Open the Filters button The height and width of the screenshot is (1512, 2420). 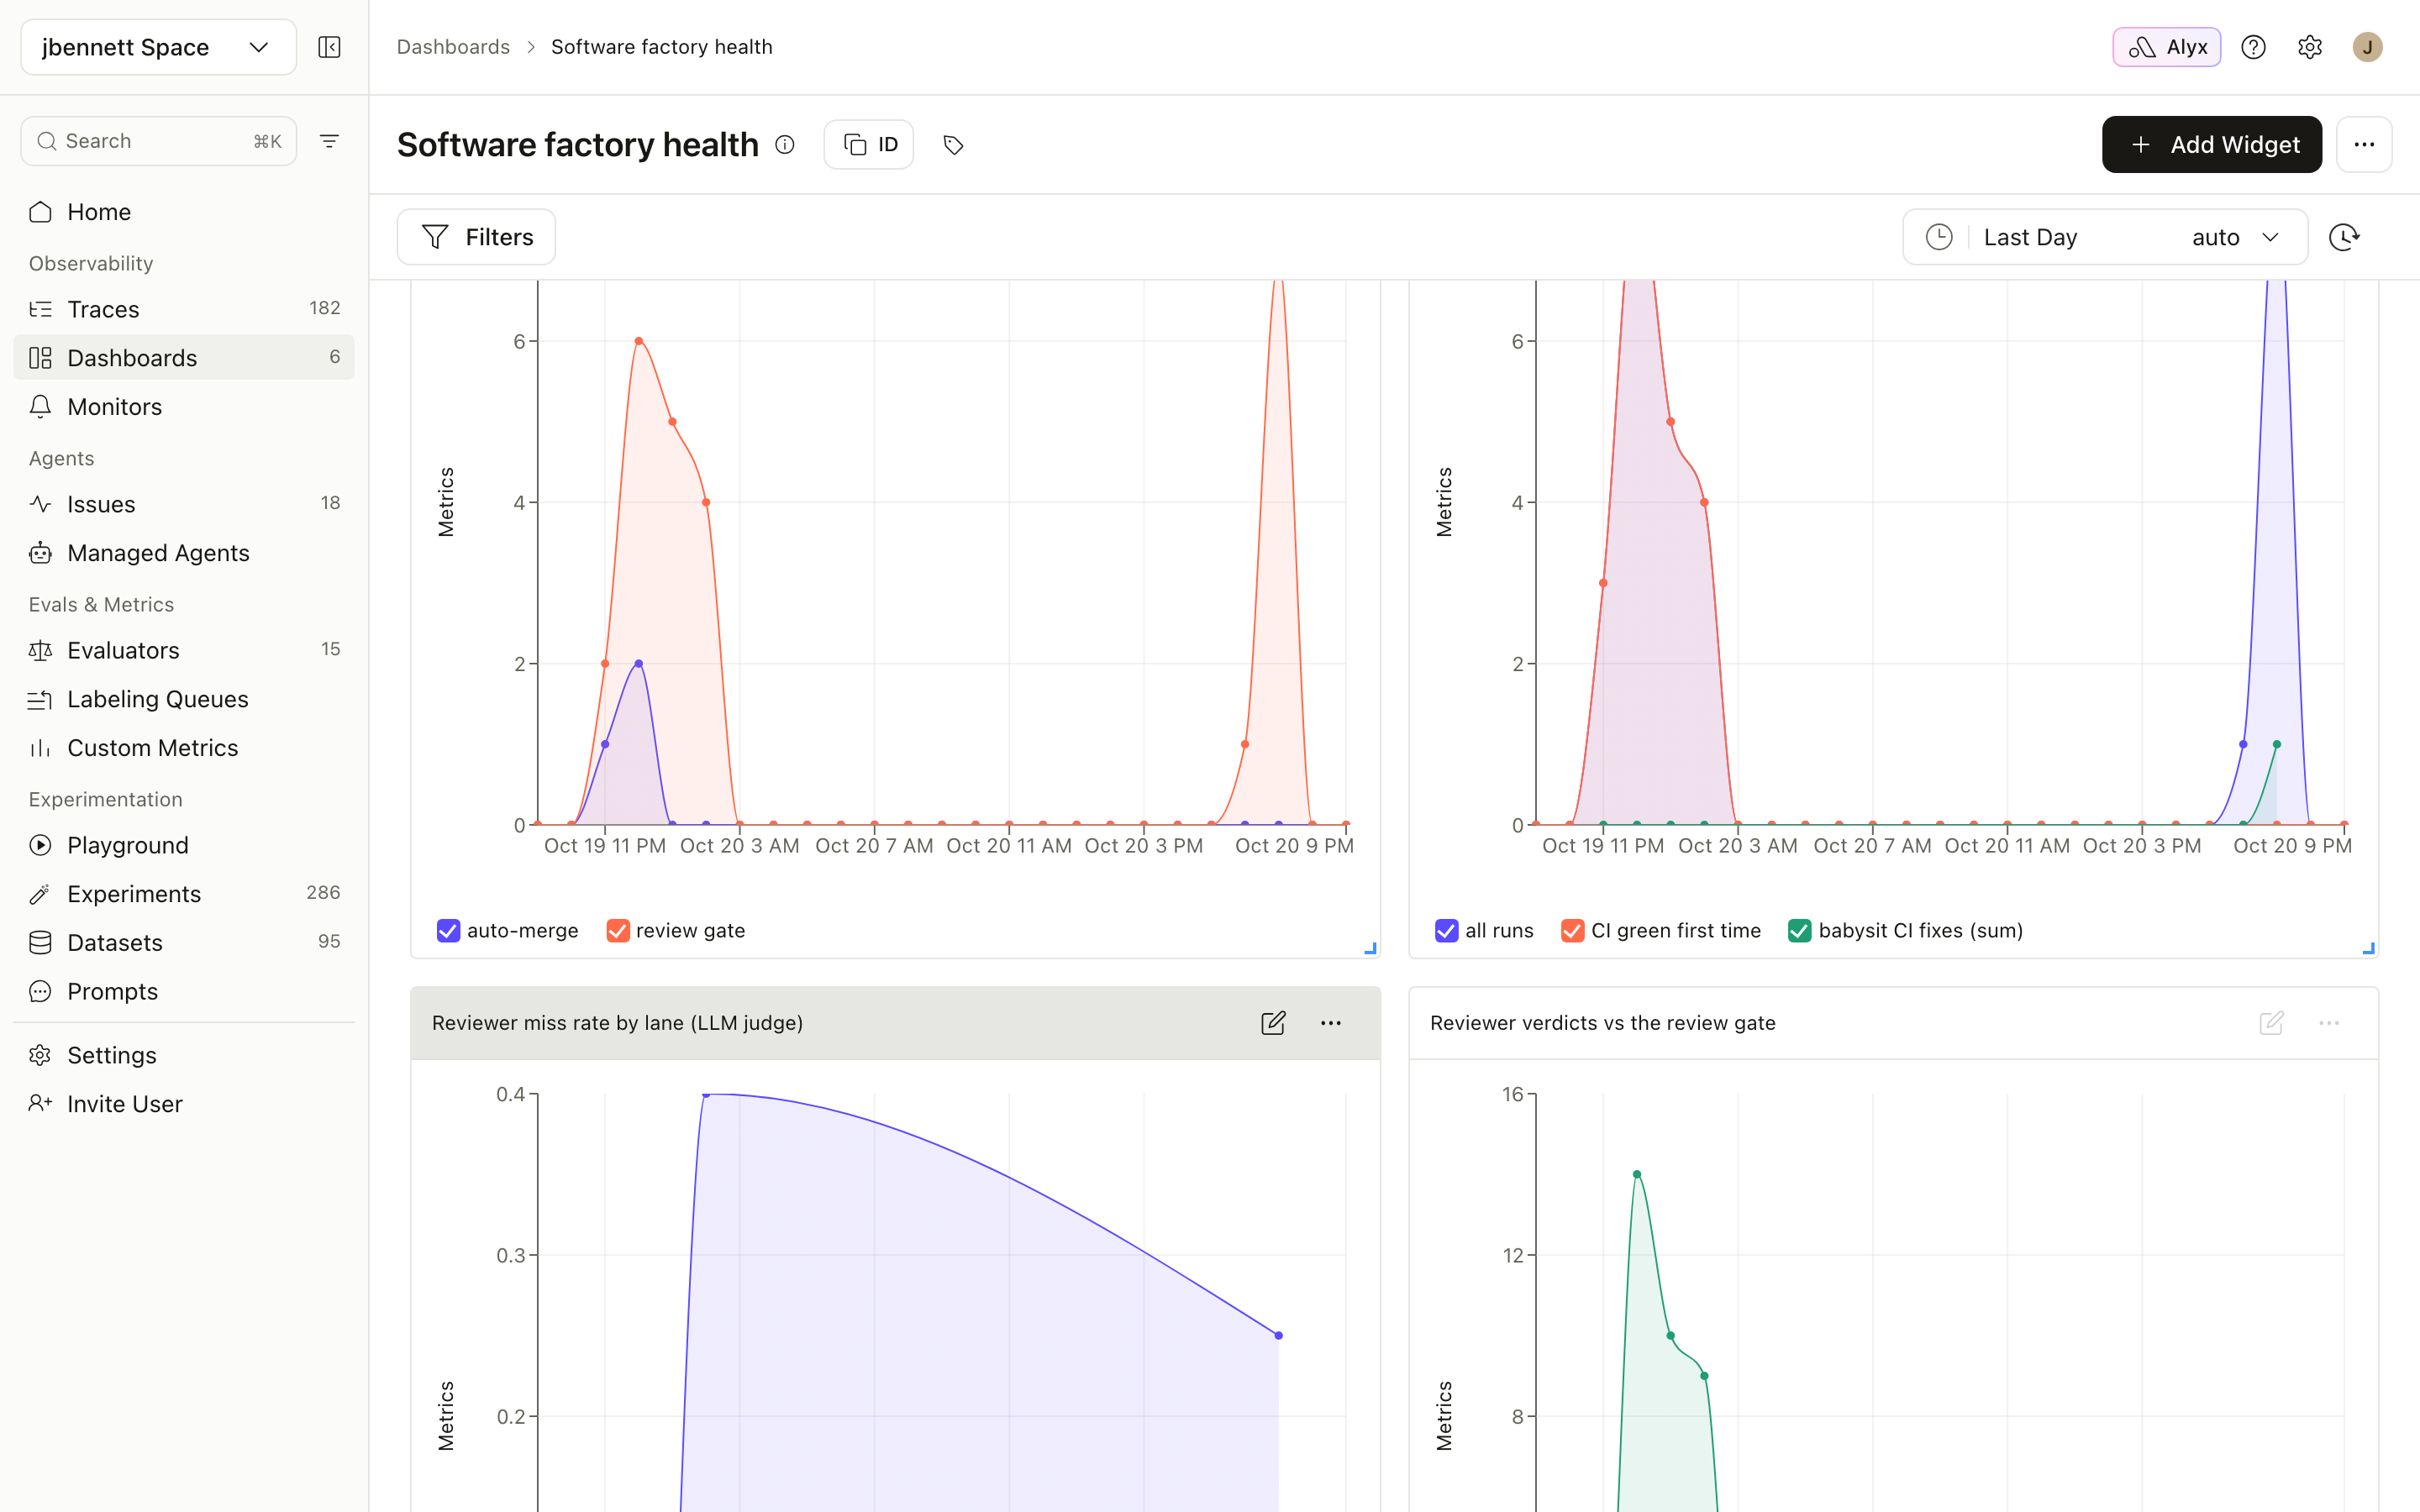pos(476,237)
